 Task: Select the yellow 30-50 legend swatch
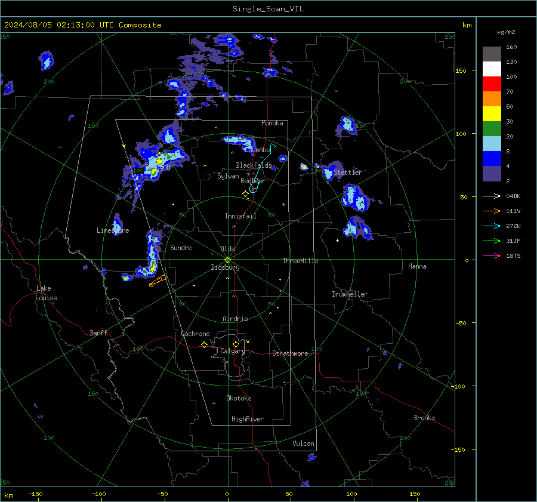(492, 114)
